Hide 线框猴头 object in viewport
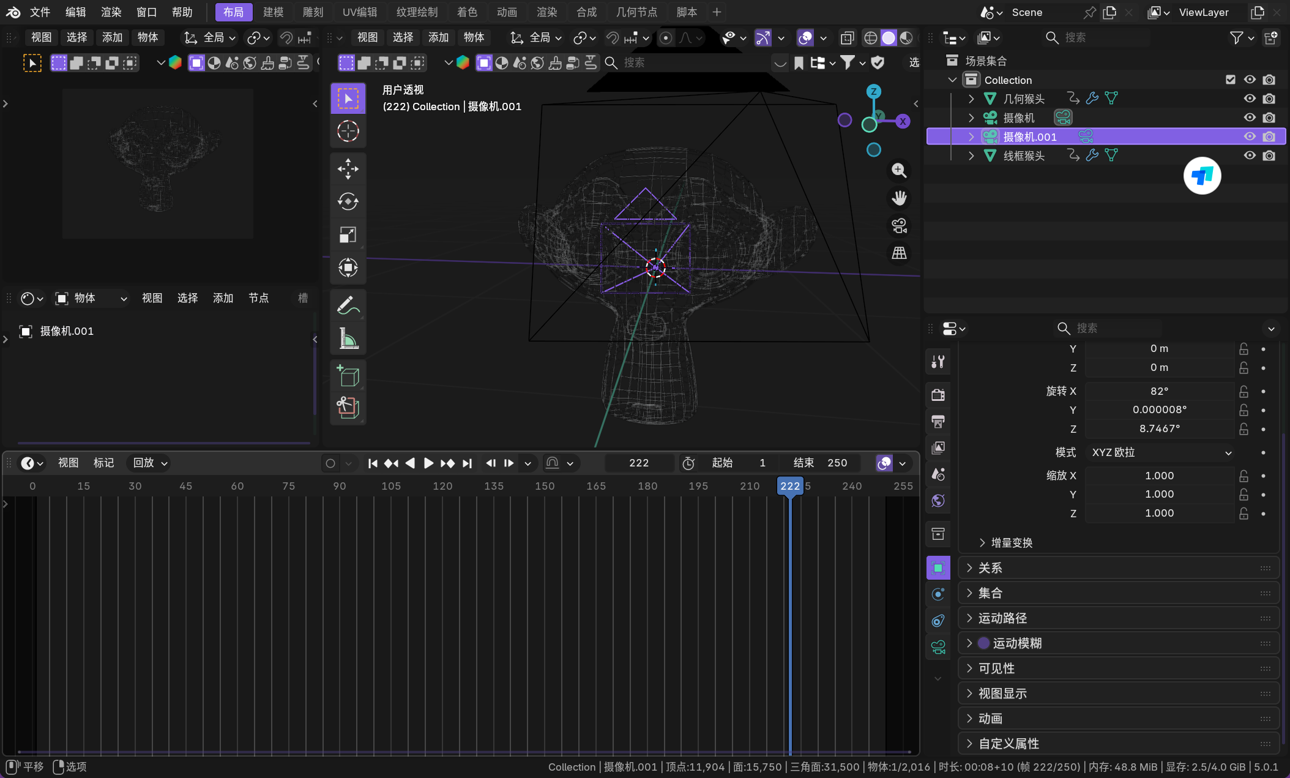This screenshot has height=778, width=1290. [x=1250, y=155]
